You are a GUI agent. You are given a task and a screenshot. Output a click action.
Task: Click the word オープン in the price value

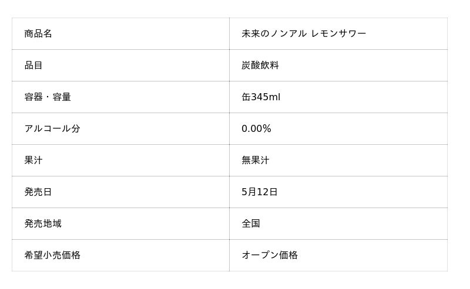pyautogui.click(x=260, y=256)
